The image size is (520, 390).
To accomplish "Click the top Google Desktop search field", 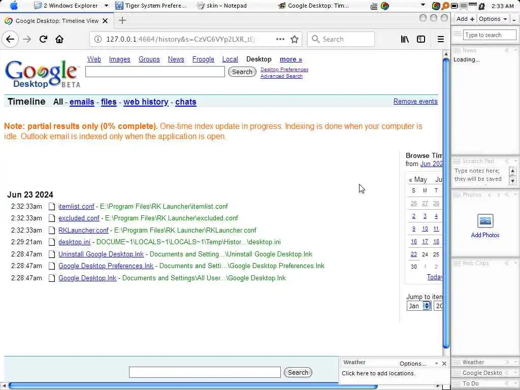I will pos(155,72).
